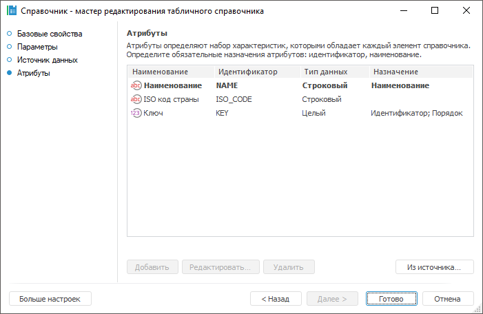
Task: Click the Назначение column header
Action: pyautogui.click(x=395, y=72)
